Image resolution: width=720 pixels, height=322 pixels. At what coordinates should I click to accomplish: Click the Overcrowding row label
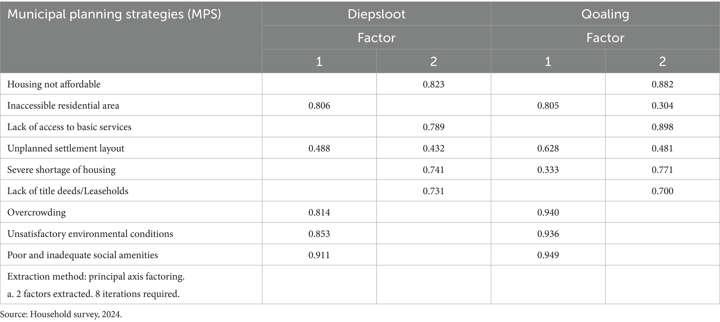(37, 212)
